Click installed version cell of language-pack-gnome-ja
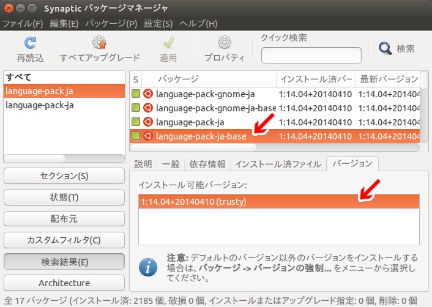 pos(315,94)
